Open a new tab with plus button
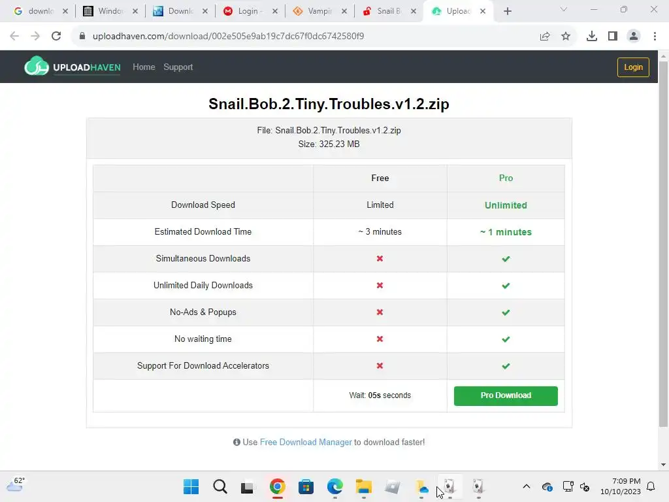This screenshot has height=502, width=669. click(x=507, y=11)
